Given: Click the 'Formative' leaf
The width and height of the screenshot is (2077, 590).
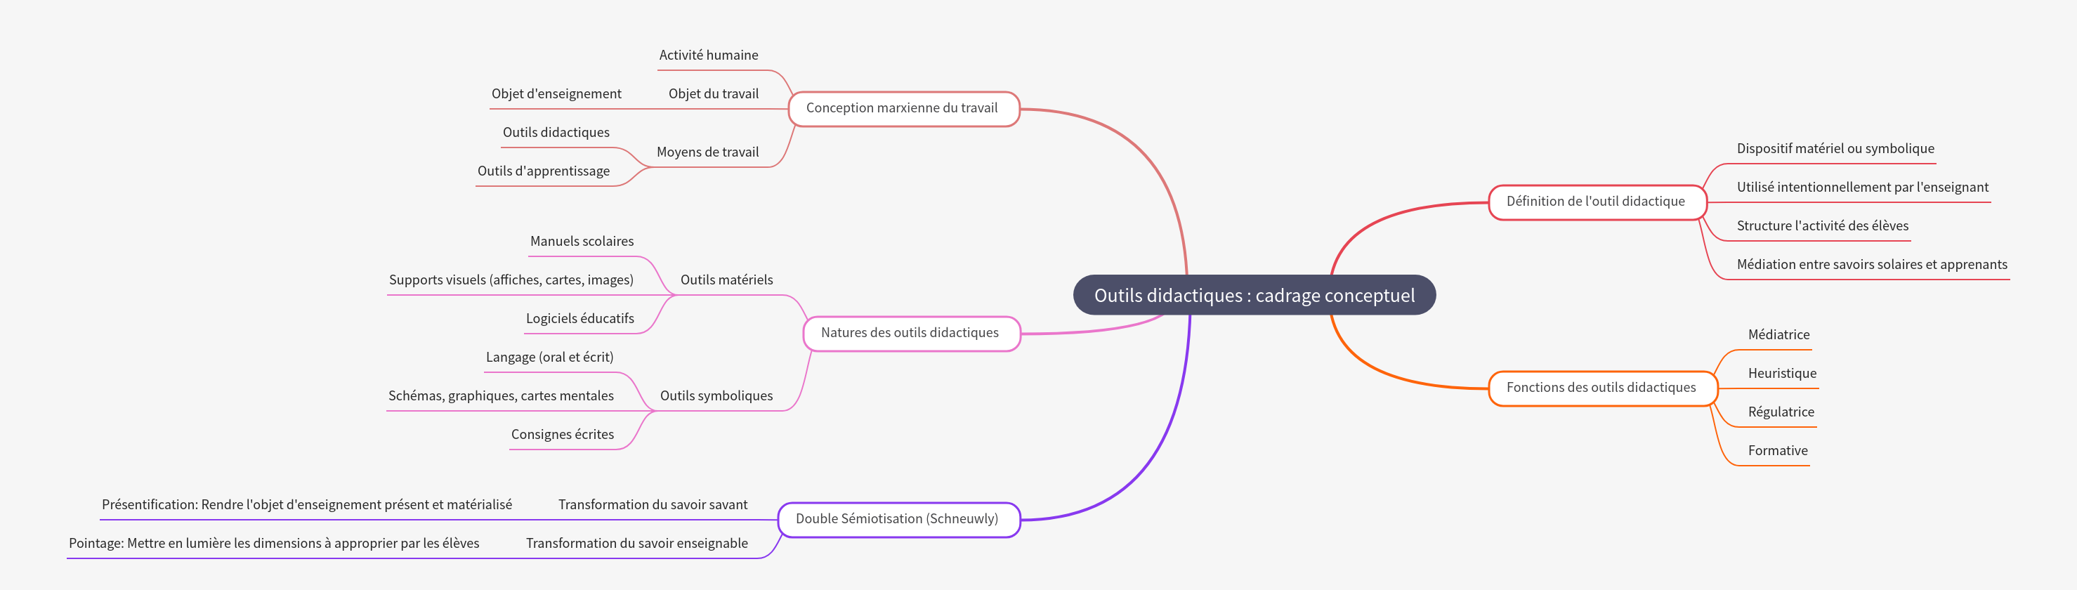Looking at the screenshot, I should (x=1778, y=450).
